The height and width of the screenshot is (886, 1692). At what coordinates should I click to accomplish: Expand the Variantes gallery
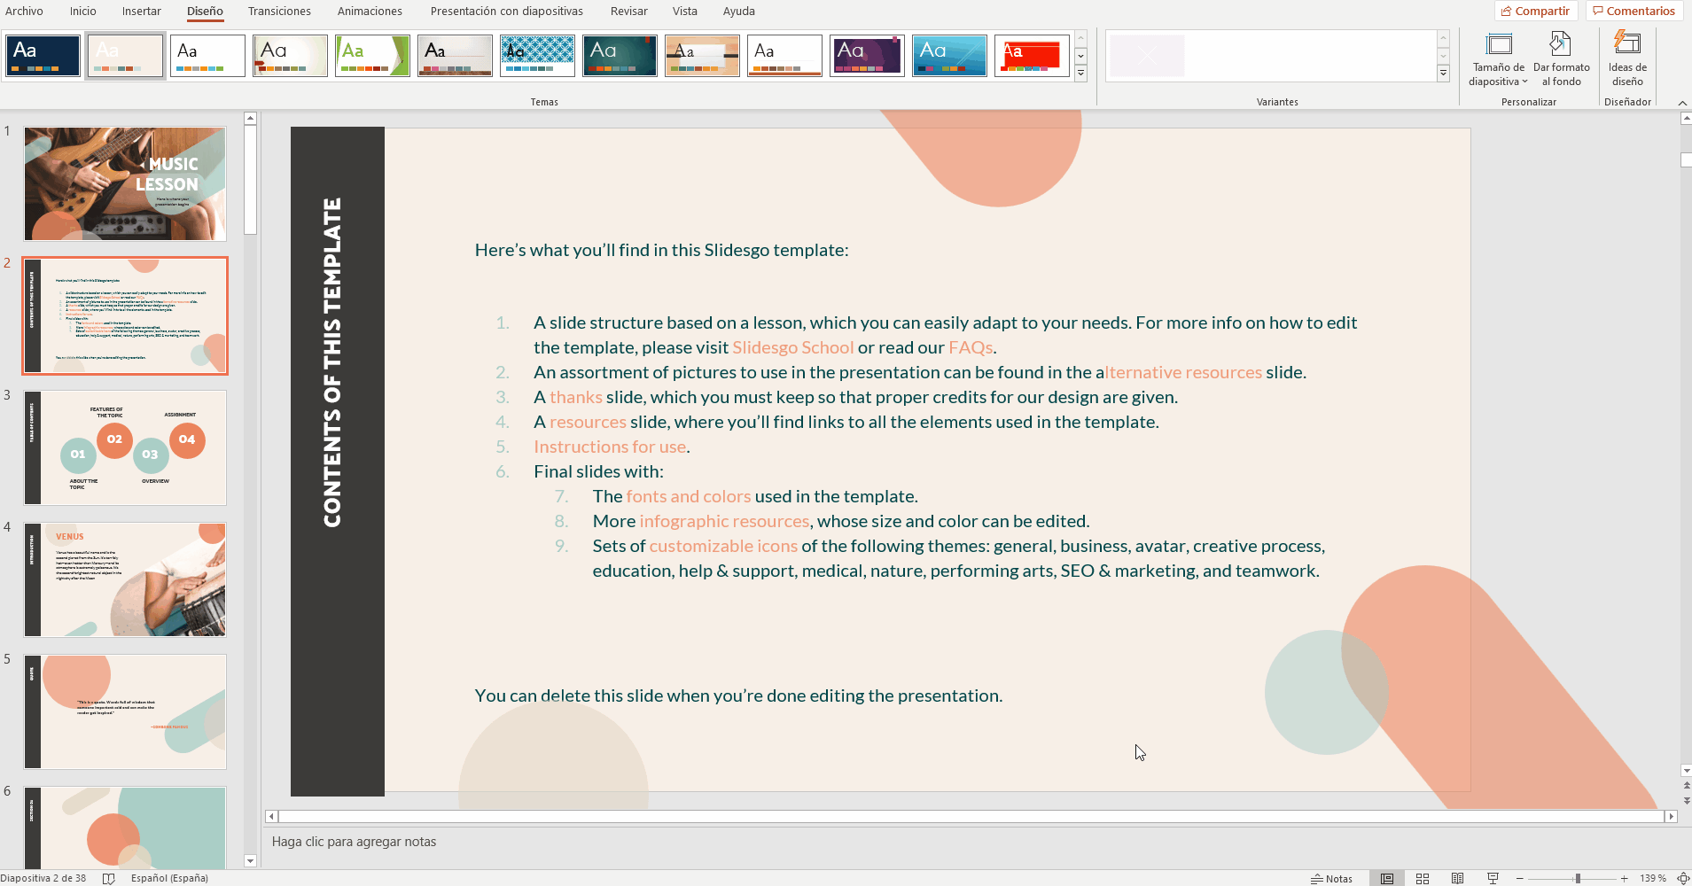[x=1443, y=74]
